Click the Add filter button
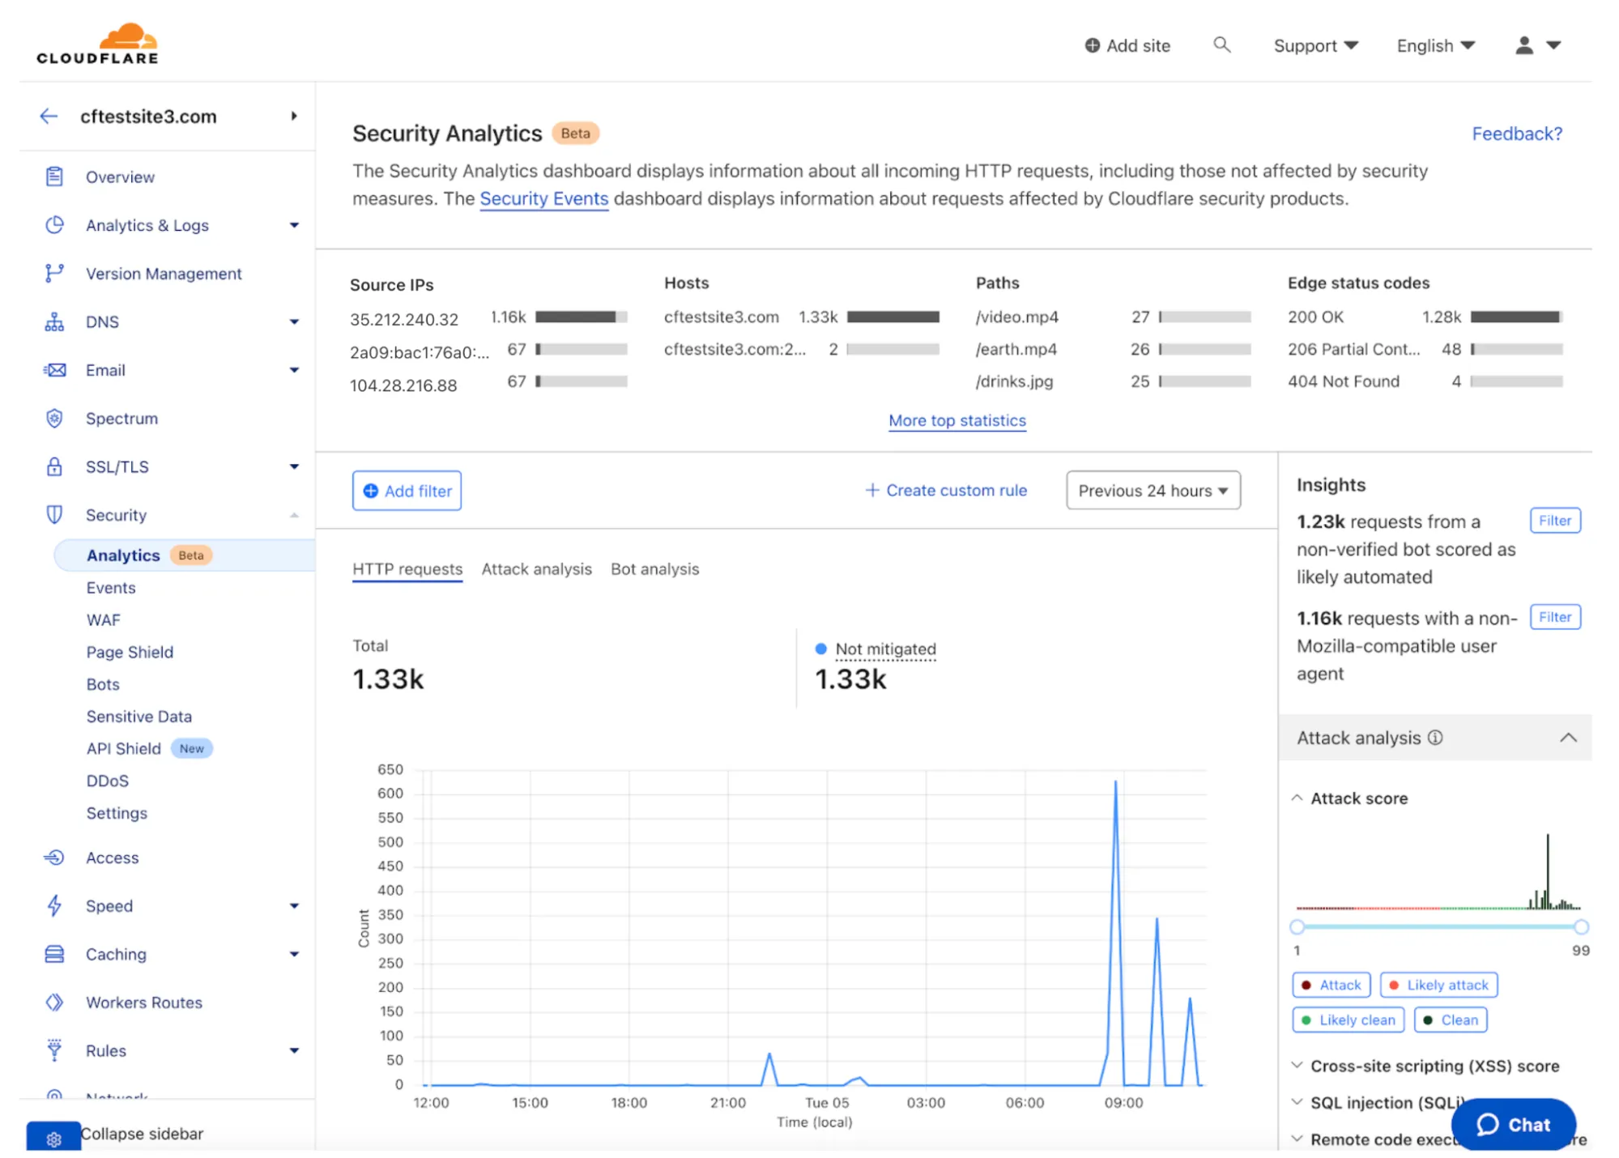 (405, 489)
